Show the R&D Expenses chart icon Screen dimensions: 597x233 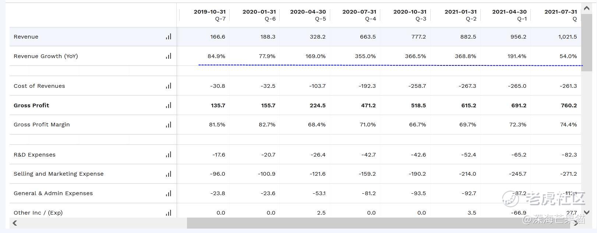coord(169,154)
